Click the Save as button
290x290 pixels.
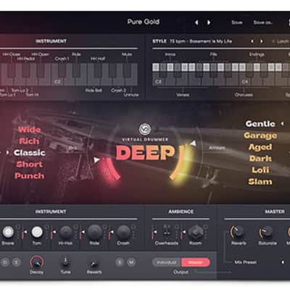coord(263,22)
